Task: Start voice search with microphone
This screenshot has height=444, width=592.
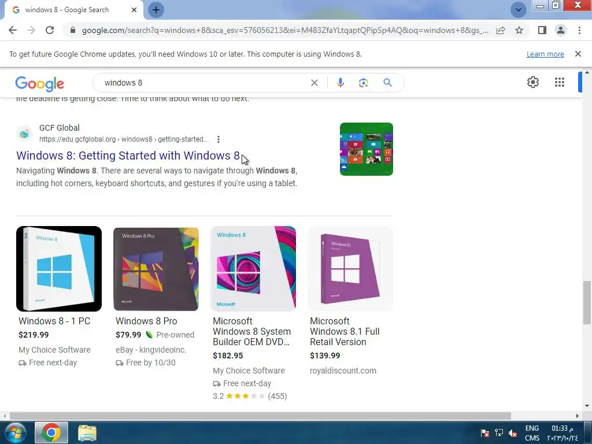Action: (340, 83)
